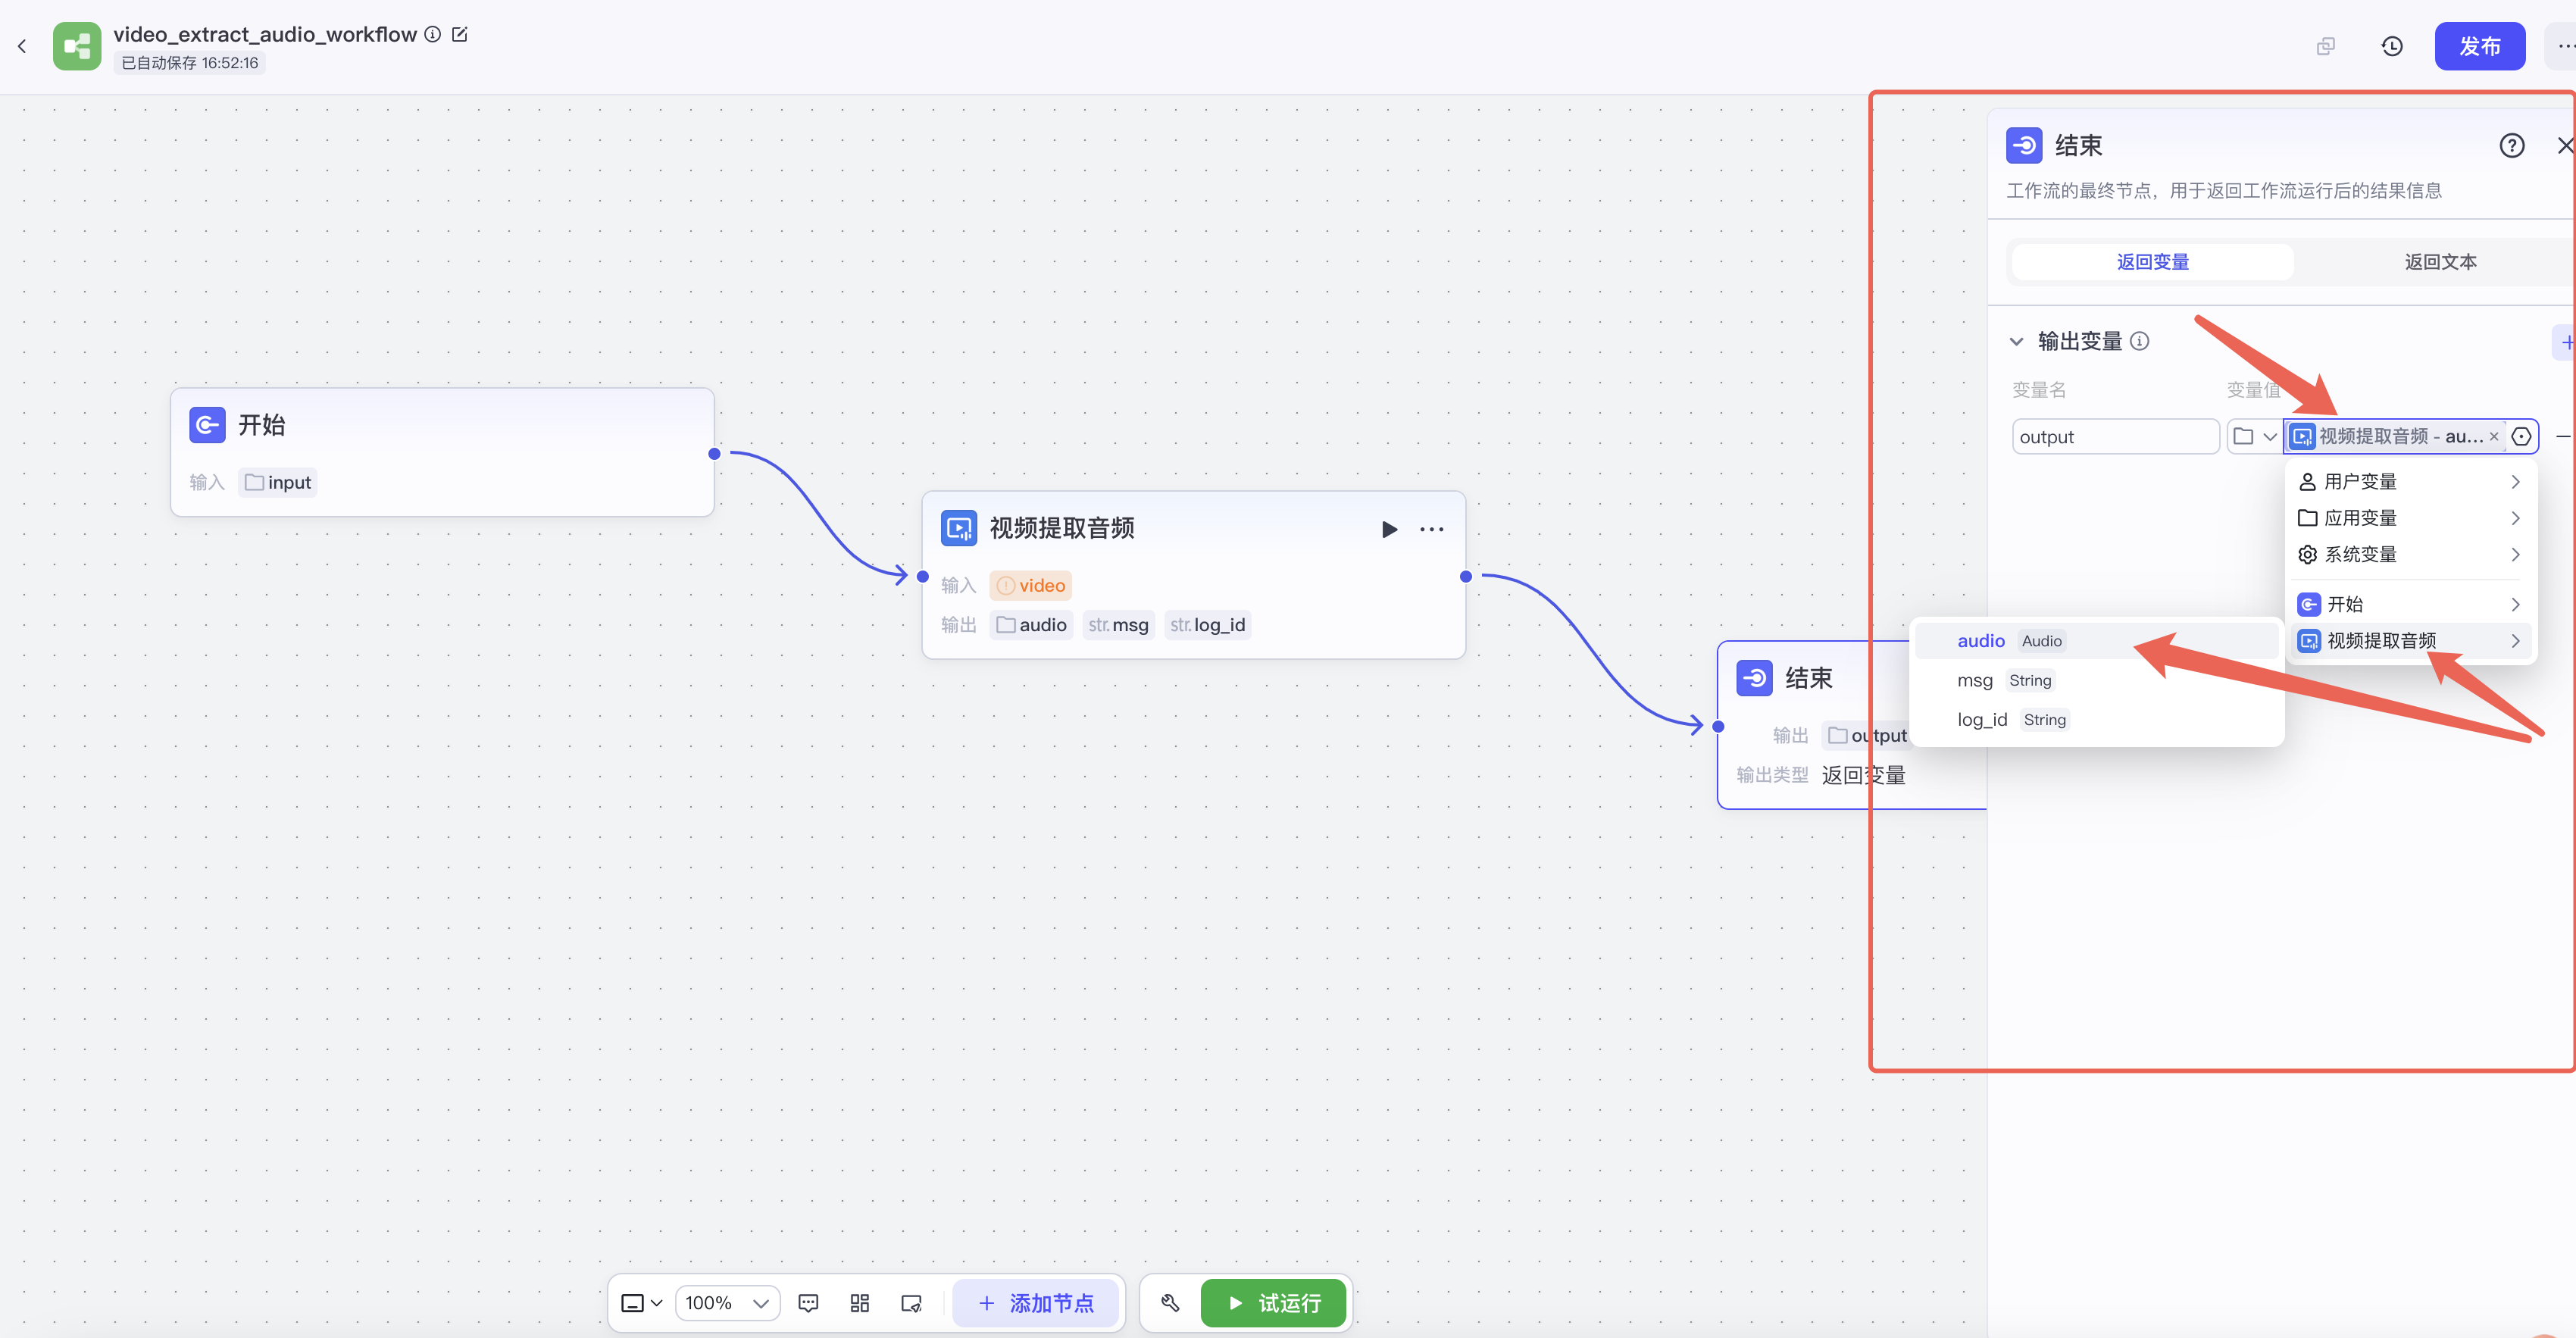Click the folder icon beside 应用变量
Screen dimensions: 2576x1338
2308,518
